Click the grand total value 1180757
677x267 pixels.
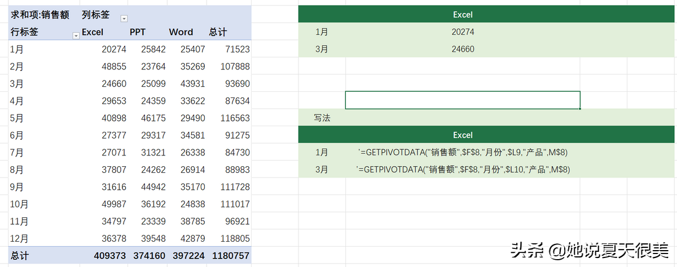(x=230, y=256)
